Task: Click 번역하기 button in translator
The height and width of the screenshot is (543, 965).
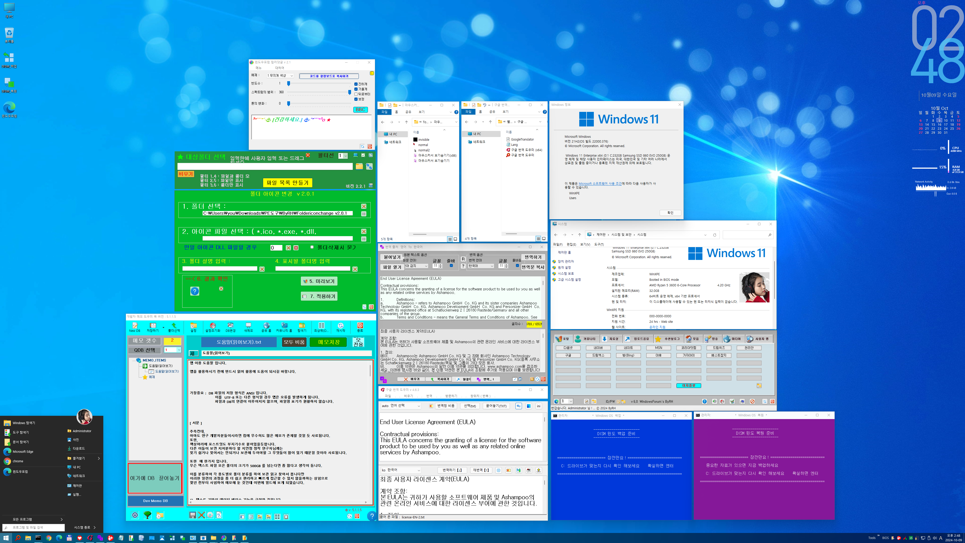Action: pyautogui.click(x=533, y=257)
